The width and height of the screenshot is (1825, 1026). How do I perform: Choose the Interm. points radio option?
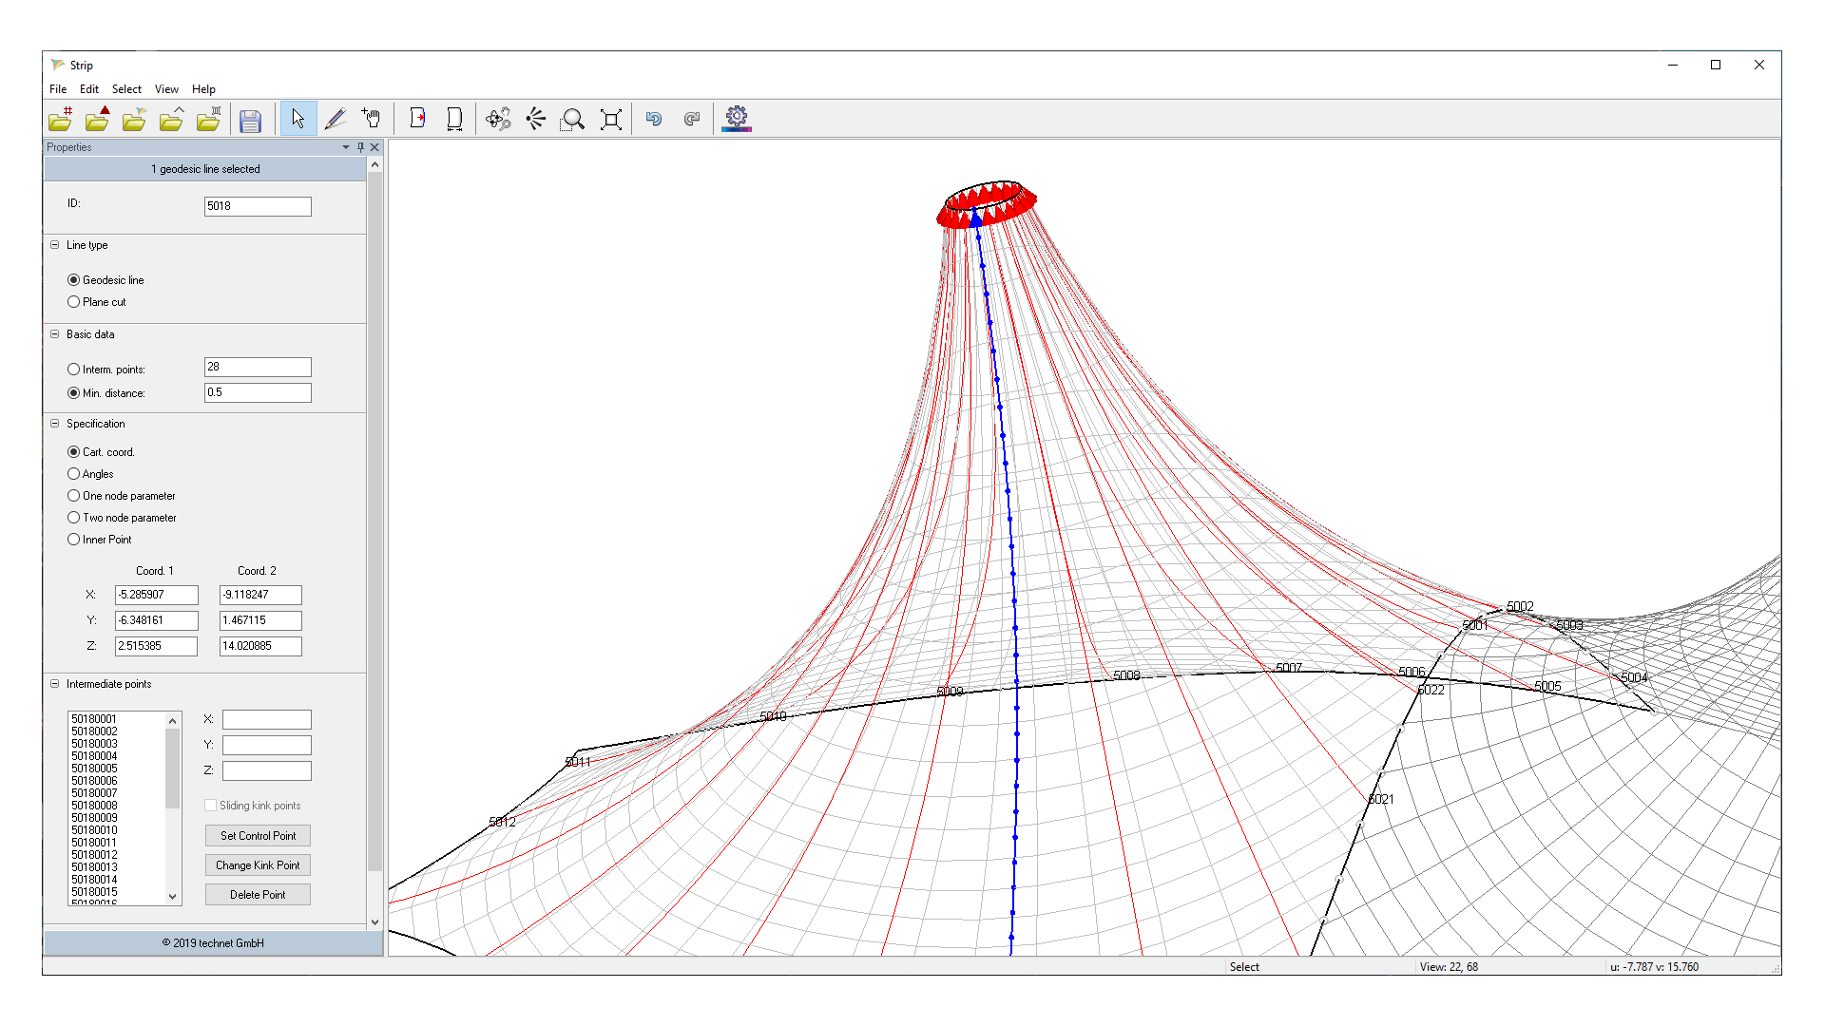pos(74,370)
